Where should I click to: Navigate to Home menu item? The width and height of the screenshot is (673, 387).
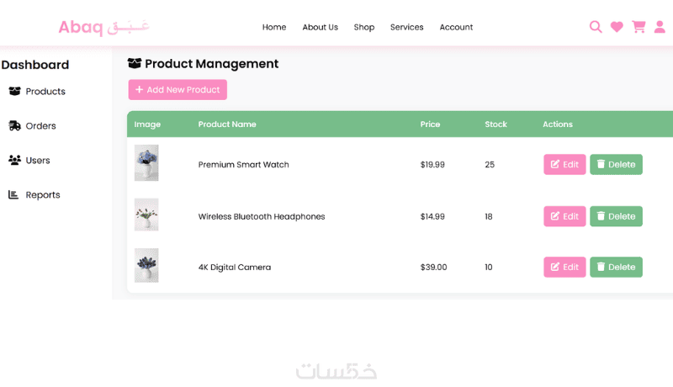(x=274, y=27)
